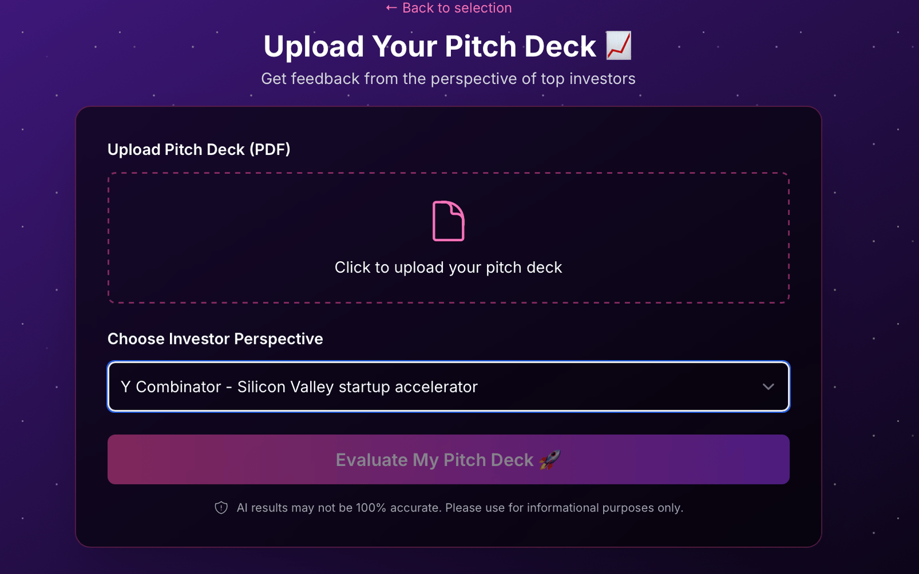Click the chevron on the Y Combinator selector
Image resolution: width=919 pixels, height=574 pixels.
pos(769,386)
